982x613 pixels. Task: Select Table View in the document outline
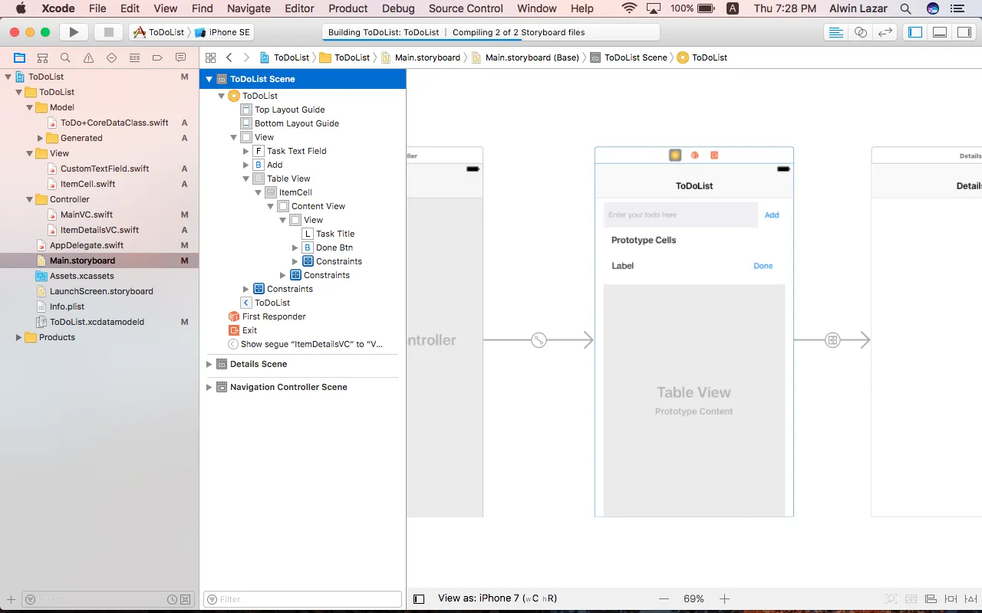point(288,179)
